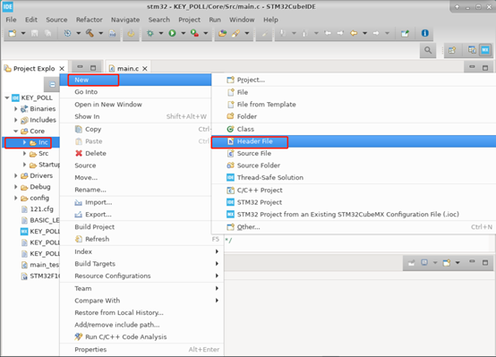496x357 pixels.
Task: Select Class in New submenu
Action: (354, 129)
